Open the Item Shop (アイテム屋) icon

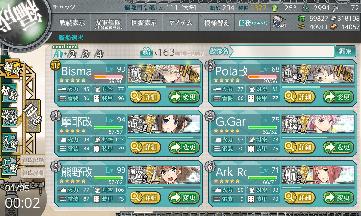(x=279, y=22)
